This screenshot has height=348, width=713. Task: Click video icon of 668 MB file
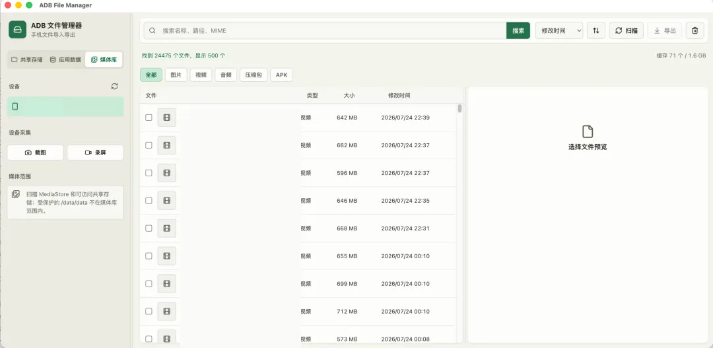click(x=167, y=228)
